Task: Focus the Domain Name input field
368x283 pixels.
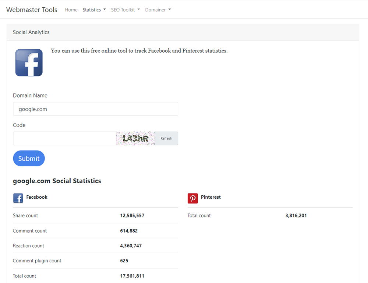Action: (95, 109)
